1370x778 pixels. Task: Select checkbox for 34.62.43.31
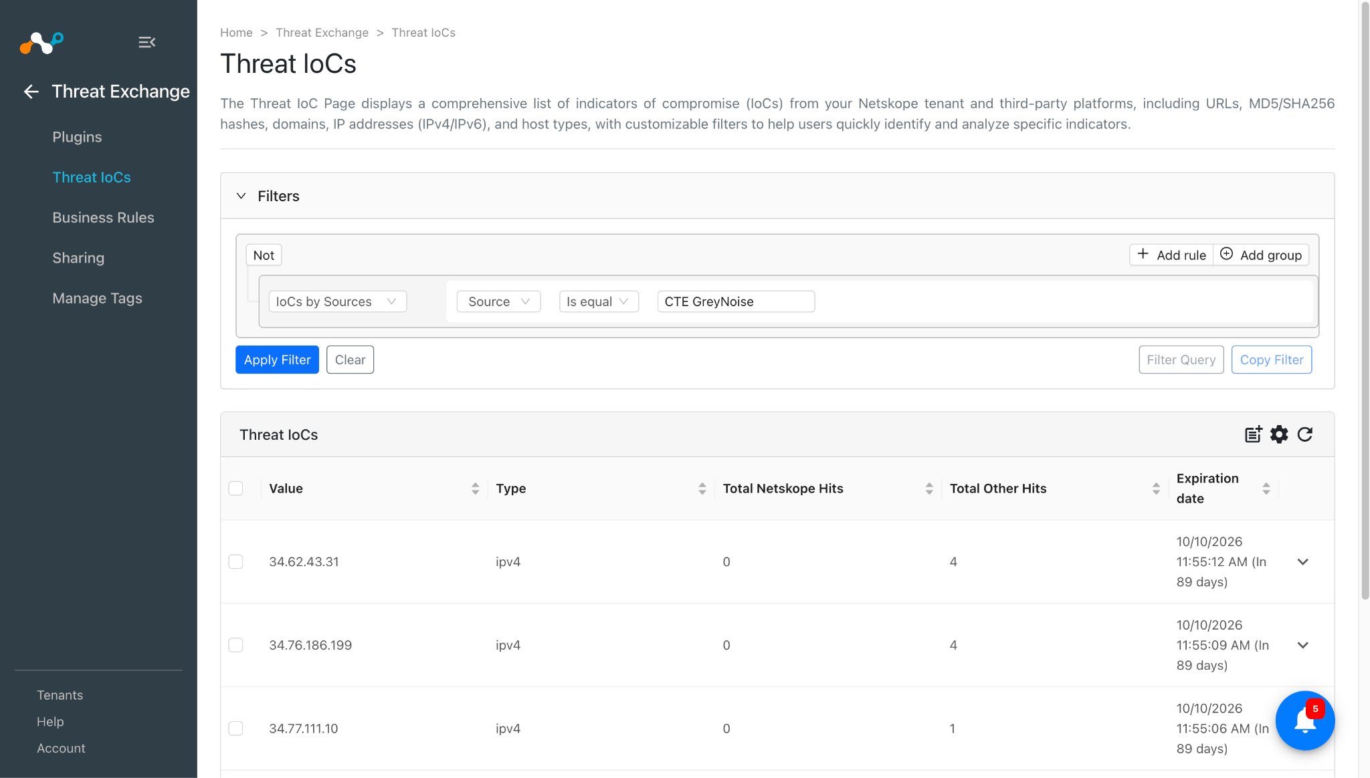[x=235, y=561]
